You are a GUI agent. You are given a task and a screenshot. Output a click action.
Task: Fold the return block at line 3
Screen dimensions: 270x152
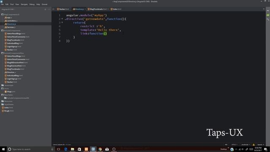click(x=62, y=22)
